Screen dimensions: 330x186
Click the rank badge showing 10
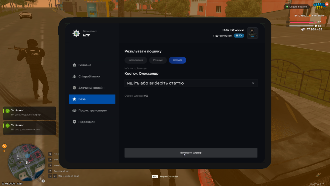[239, 36]
